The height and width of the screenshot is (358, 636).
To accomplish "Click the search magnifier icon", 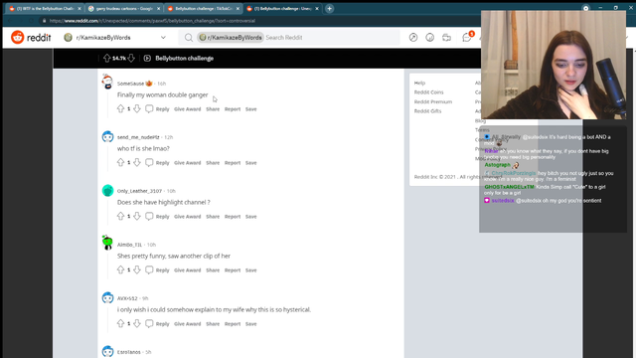I will [x=189, y=38].
